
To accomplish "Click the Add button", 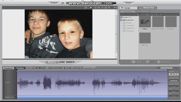I will pyautogui.click(x=150, y=62).
